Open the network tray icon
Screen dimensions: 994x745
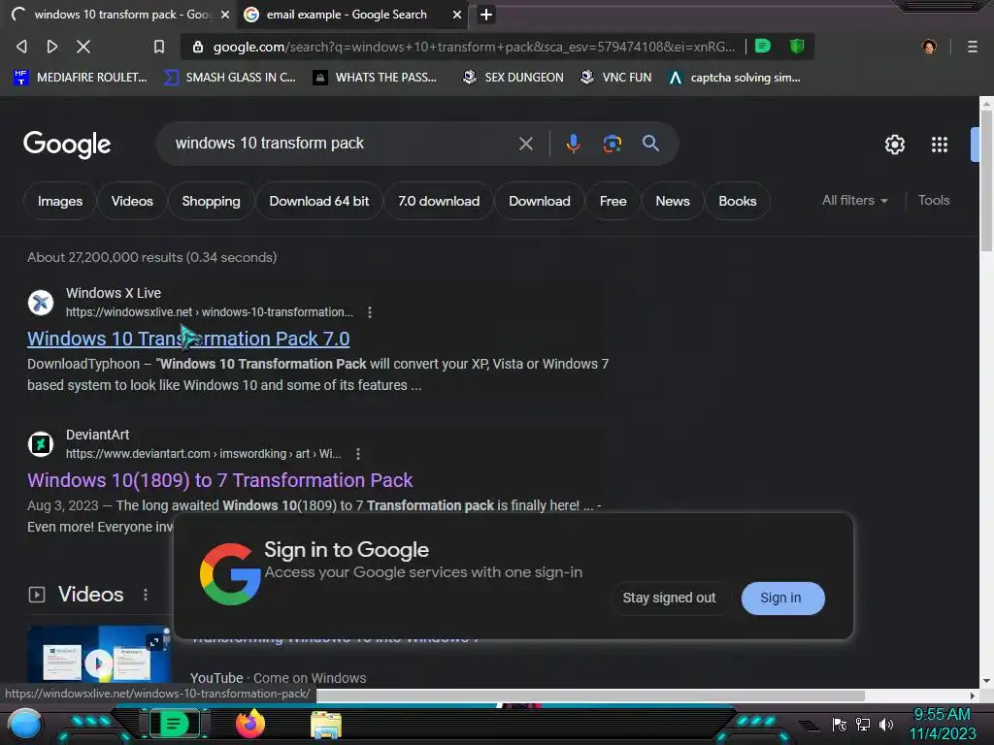coord(862,724)
